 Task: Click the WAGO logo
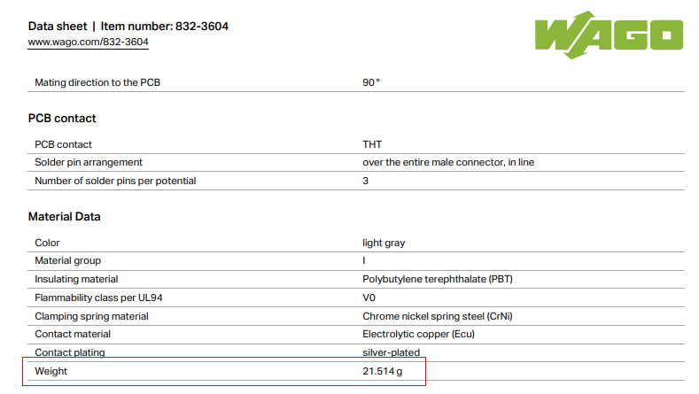[x=609, y=35]
